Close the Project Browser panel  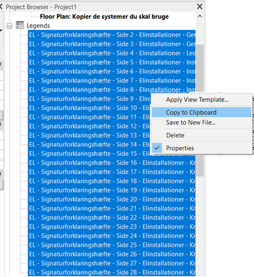click(199, 7)
